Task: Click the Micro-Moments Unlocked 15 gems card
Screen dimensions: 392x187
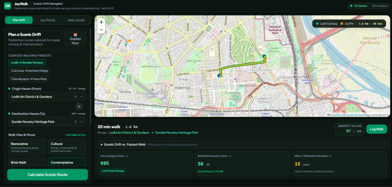Action: pos(339,164)
